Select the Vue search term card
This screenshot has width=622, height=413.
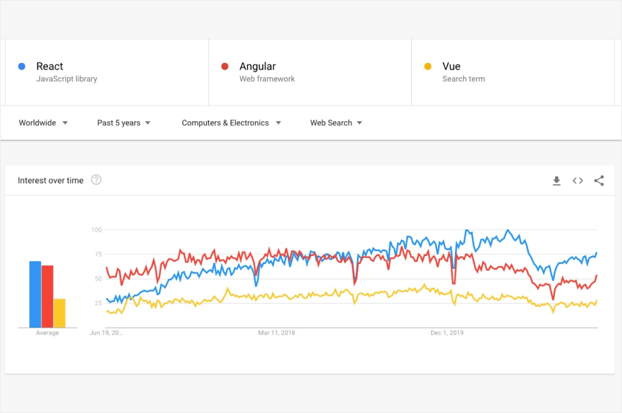coord(513,72)
